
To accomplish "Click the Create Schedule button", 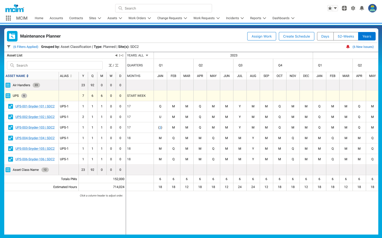I will [297, 36].
